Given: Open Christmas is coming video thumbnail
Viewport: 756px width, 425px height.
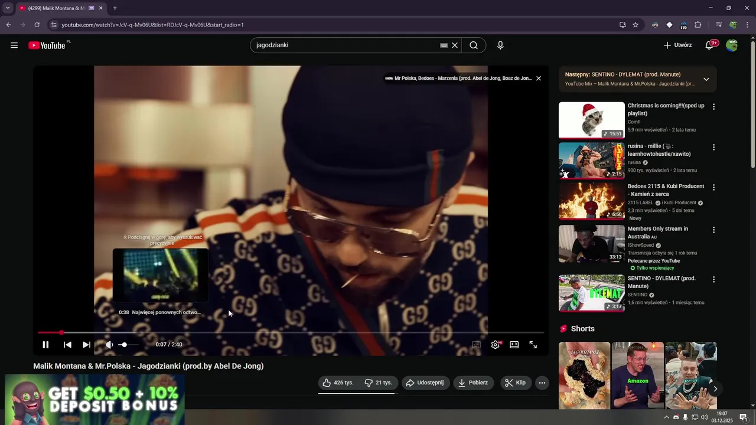Looking at the screenshot, I should (591, 120).
